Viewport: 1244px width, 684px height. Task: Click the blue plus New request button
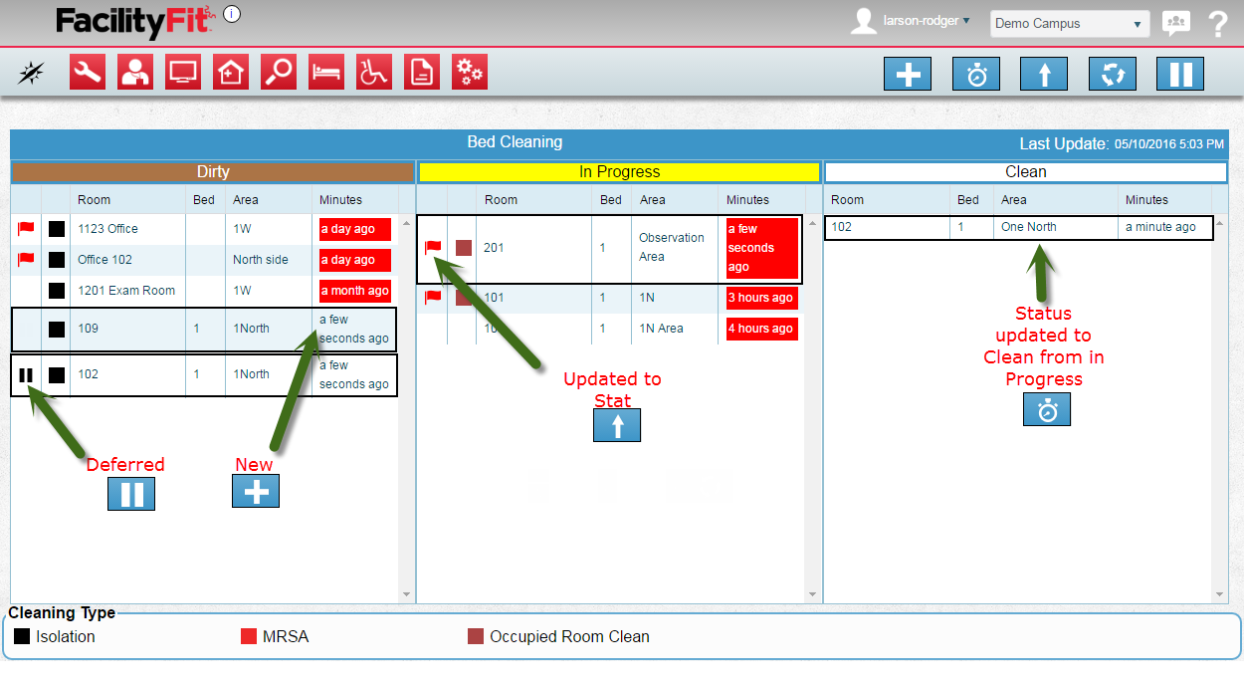pyautogui.click(x=908, y=75)
